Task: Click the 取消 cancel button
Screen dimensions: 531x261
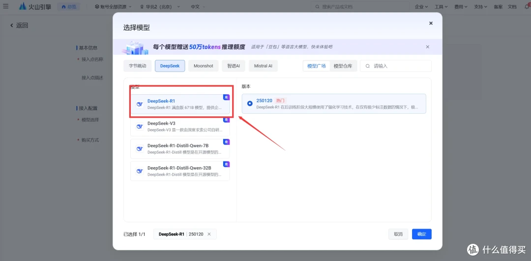Action: point(398,234)
